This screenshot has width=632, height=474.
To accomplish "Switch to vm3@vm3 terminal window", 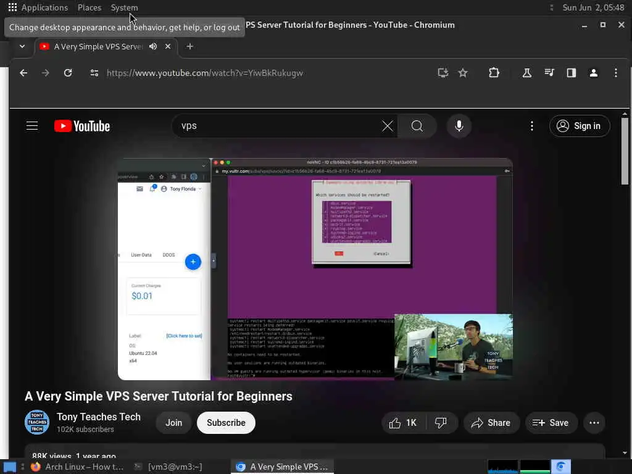I will tap(168, 467).
